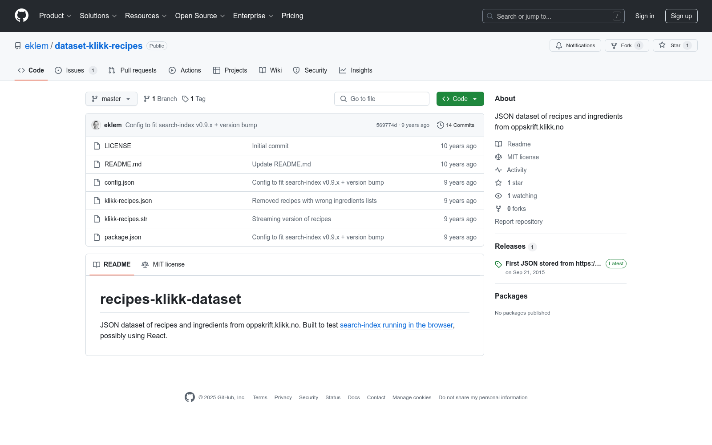712x445 pixels.
Task: Expand the Solutions menu
Action: (98, 16)
